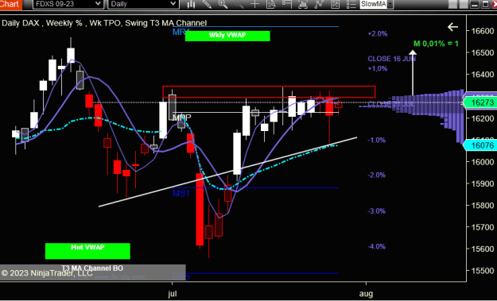The width and height of the screenshot is (497, 301).
Task: Select the MS1 level label
Action: click(181, 193)
